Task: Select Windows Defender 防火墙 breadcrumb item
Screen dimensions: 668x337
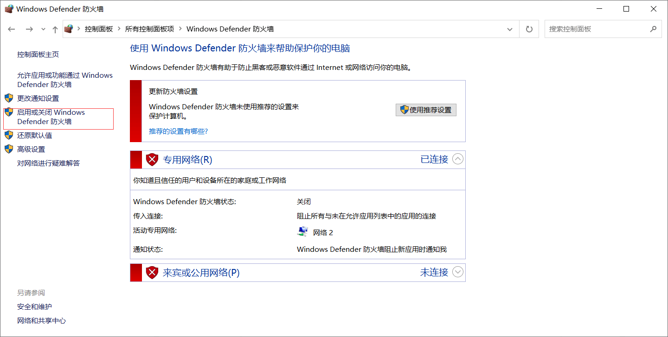Action: click(230, 29)
